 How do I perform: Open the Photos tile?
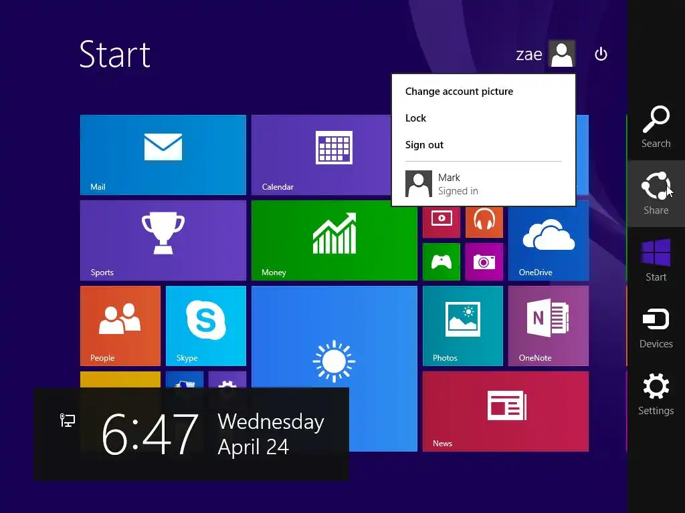pyautogui.click(x=463, y=326)
